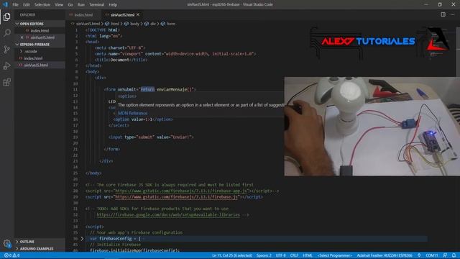Open the MDN Reference link in tooltip

(x=132, y=113)
